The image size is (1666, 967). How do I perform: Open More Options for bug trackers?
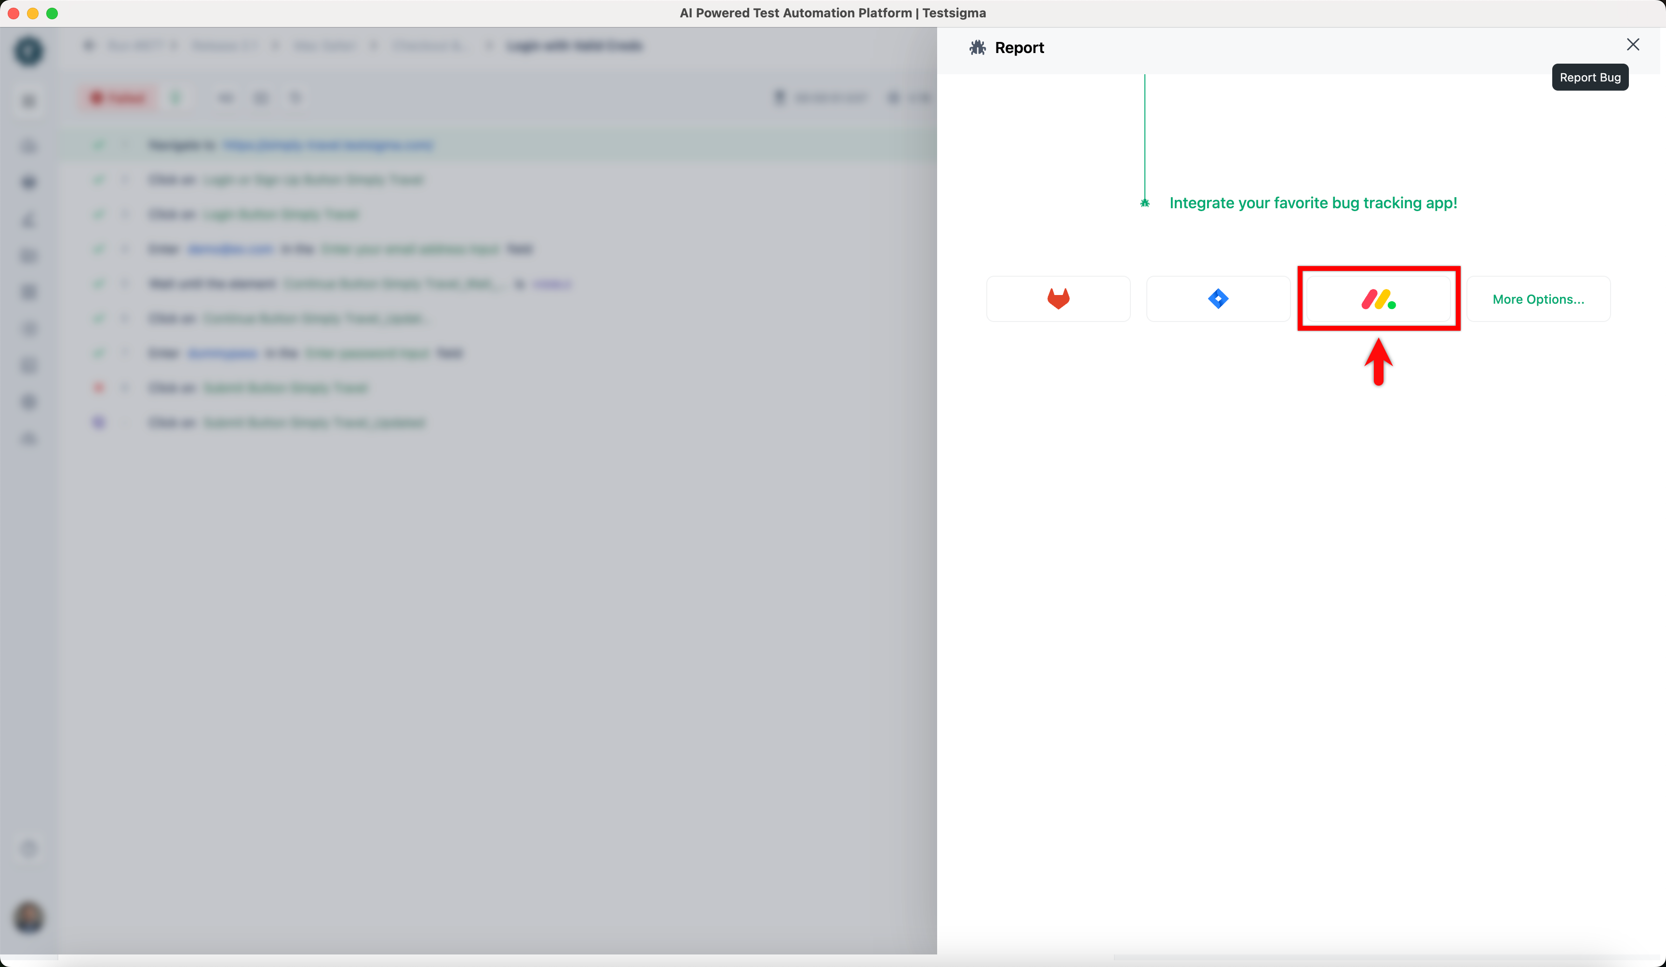pyautogui.click(x=1538, y=299)
